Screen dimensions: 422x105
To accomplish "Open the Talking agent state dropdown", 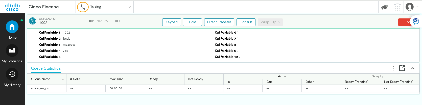I will [x=105, y=7].
